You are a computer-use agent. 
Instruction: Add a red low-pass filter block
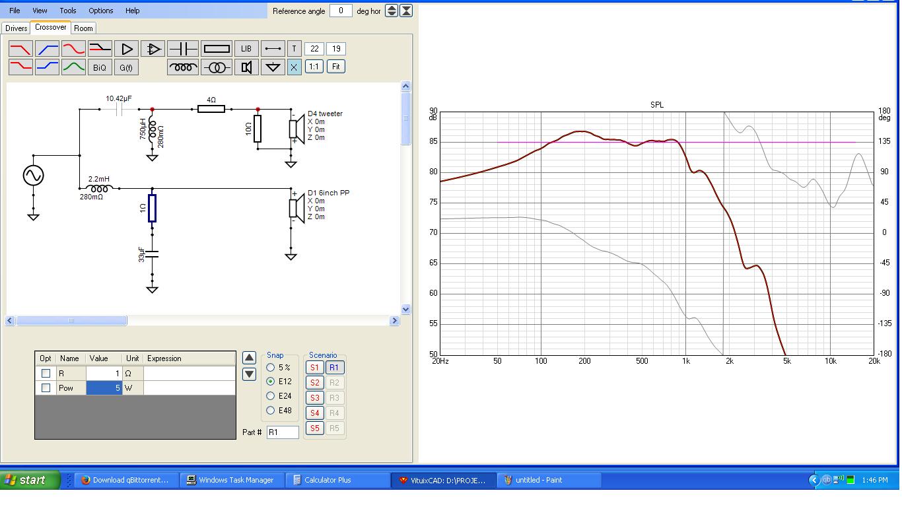pyautogui.click(x=20, y=49)
